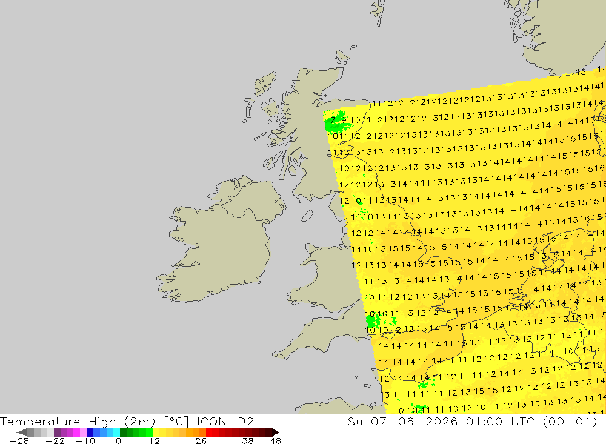Screen dimensions: 606x444
Task: Click the '-28' legend label
Action: click(x=19, y=441)
